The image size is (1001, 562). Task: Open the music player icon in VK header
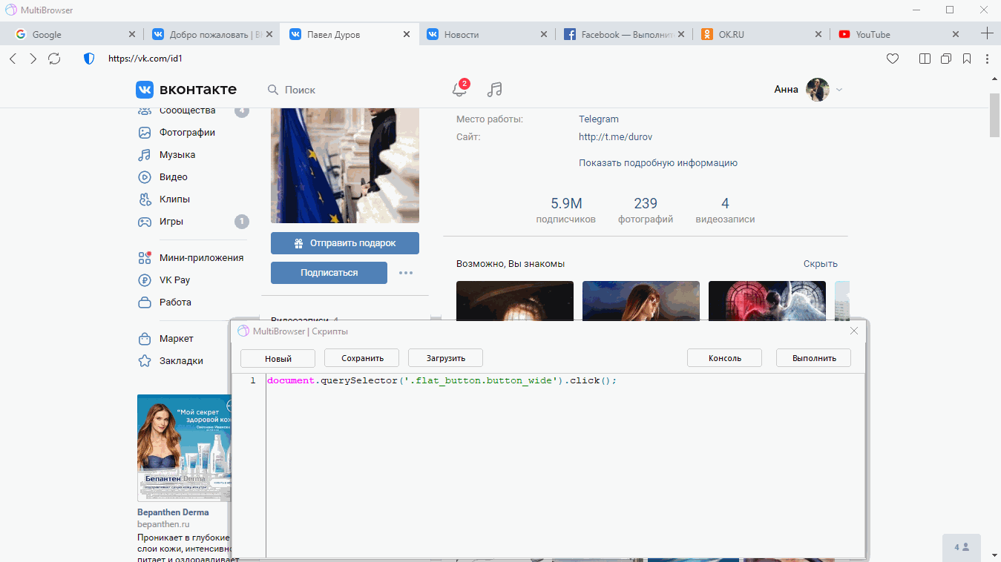click(493, 89)
